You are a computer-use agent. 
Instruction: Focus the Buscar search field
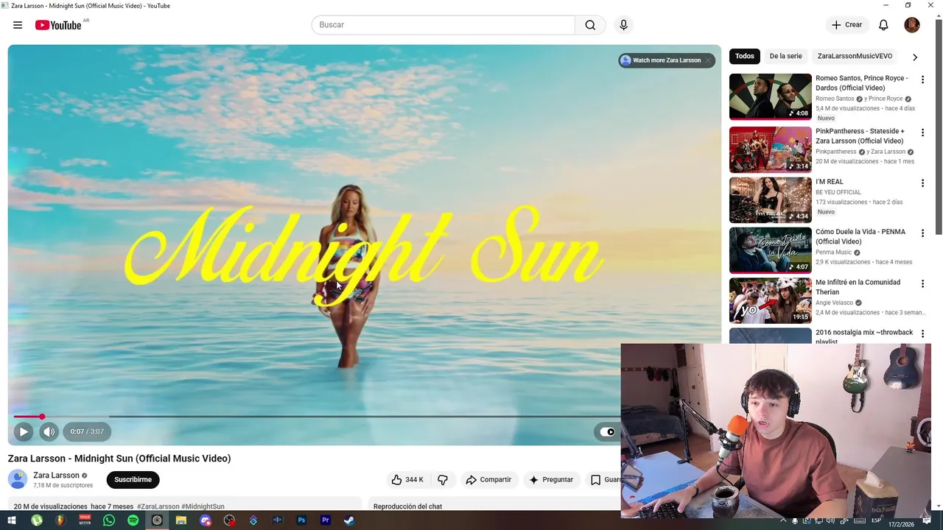point(443,25)
